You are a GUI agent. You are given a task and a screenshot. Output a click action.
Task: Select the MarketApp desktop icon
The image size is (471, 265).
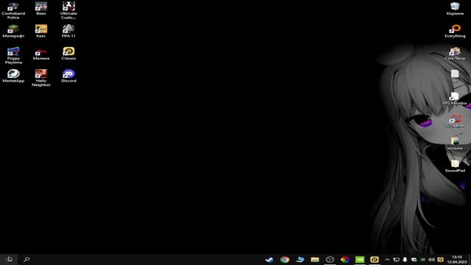pyautogui.click(x=13, y=76)
